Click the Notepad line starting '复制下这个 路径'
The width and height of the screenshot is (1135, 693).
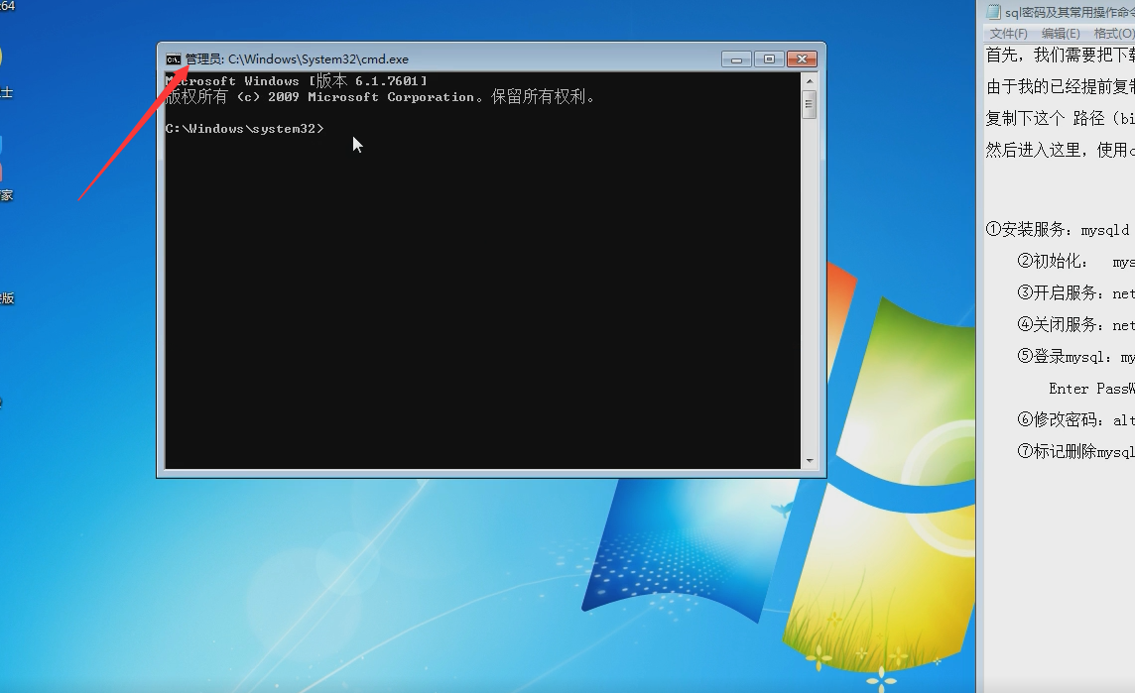coord(1060,118)
